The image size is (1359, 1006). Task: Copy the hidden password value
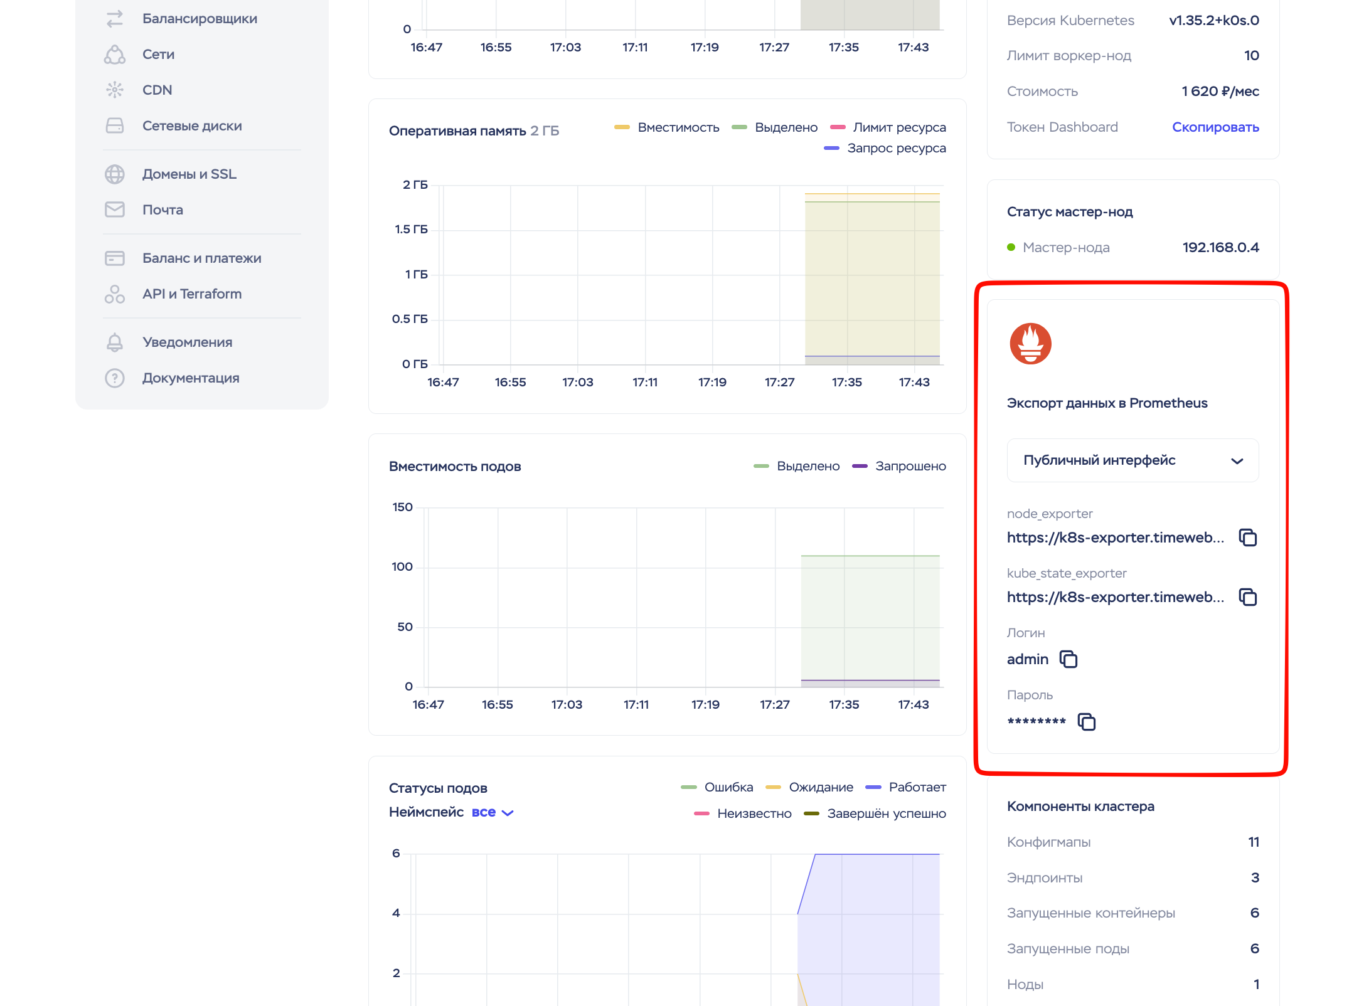point(1086,722)
